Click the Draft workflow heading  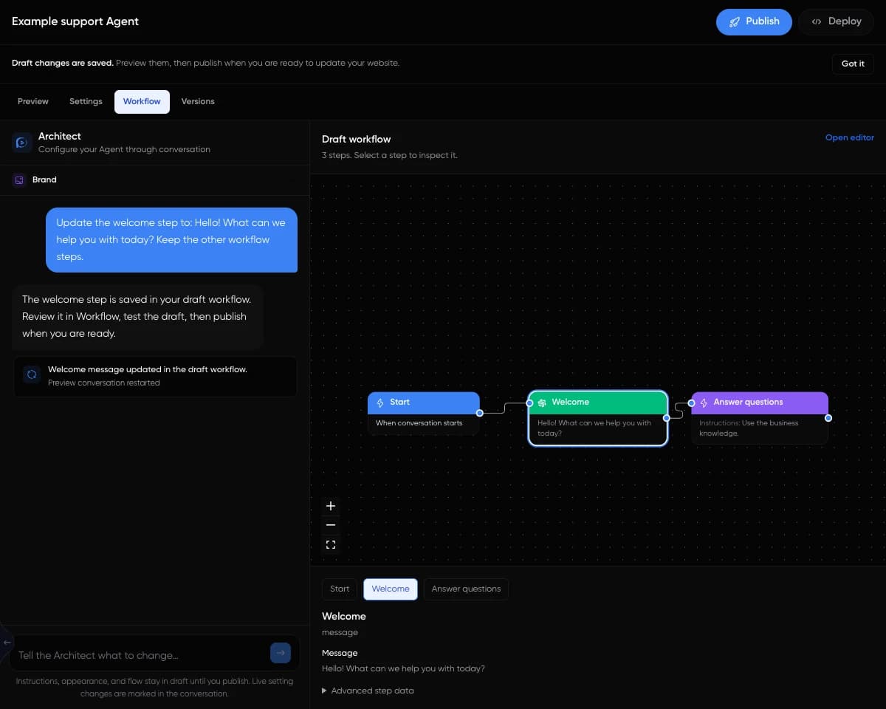tap(357, 139)
